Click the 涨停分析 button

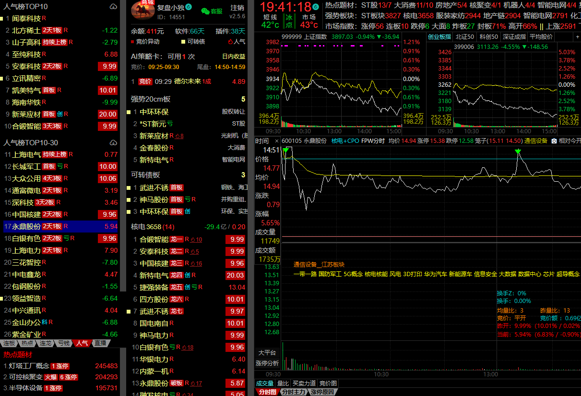pyautogui.click(x=267, y=363)
